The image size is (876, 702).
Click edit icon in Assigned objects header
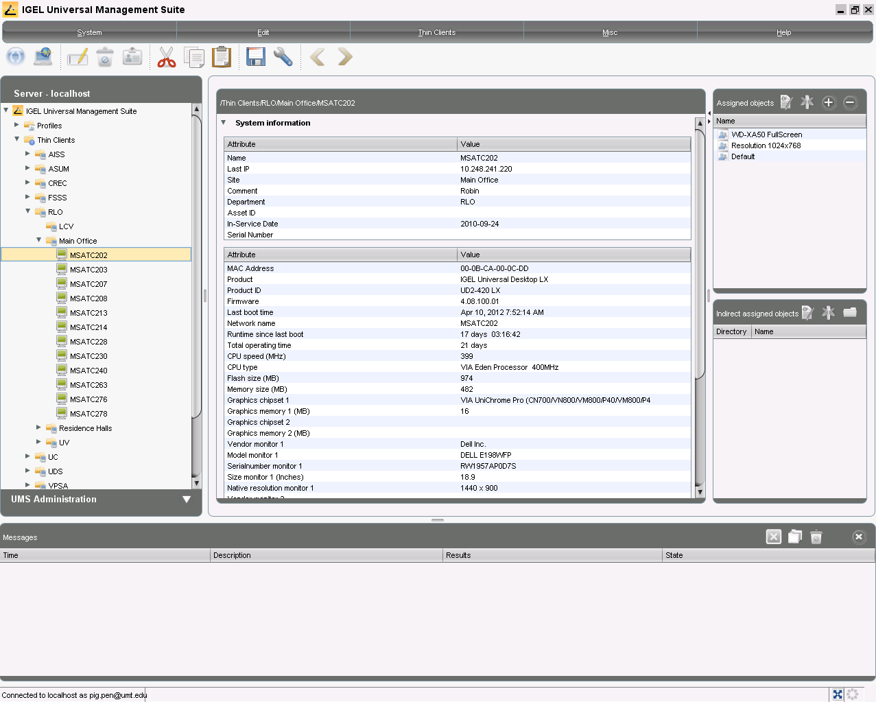tap(786, 102)
